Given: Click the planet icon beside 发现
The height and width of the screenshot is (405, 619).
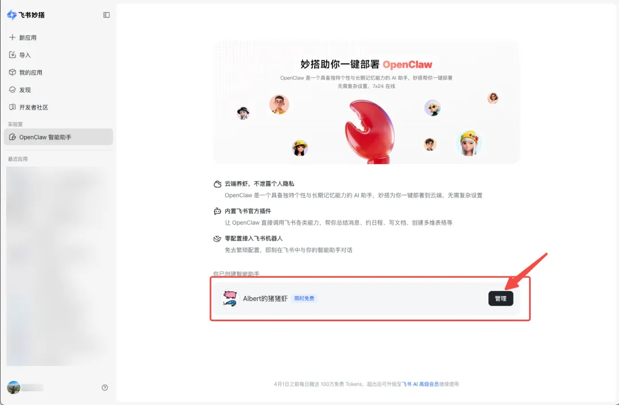Looking at the screenshot, I should [x=12, y=89].
